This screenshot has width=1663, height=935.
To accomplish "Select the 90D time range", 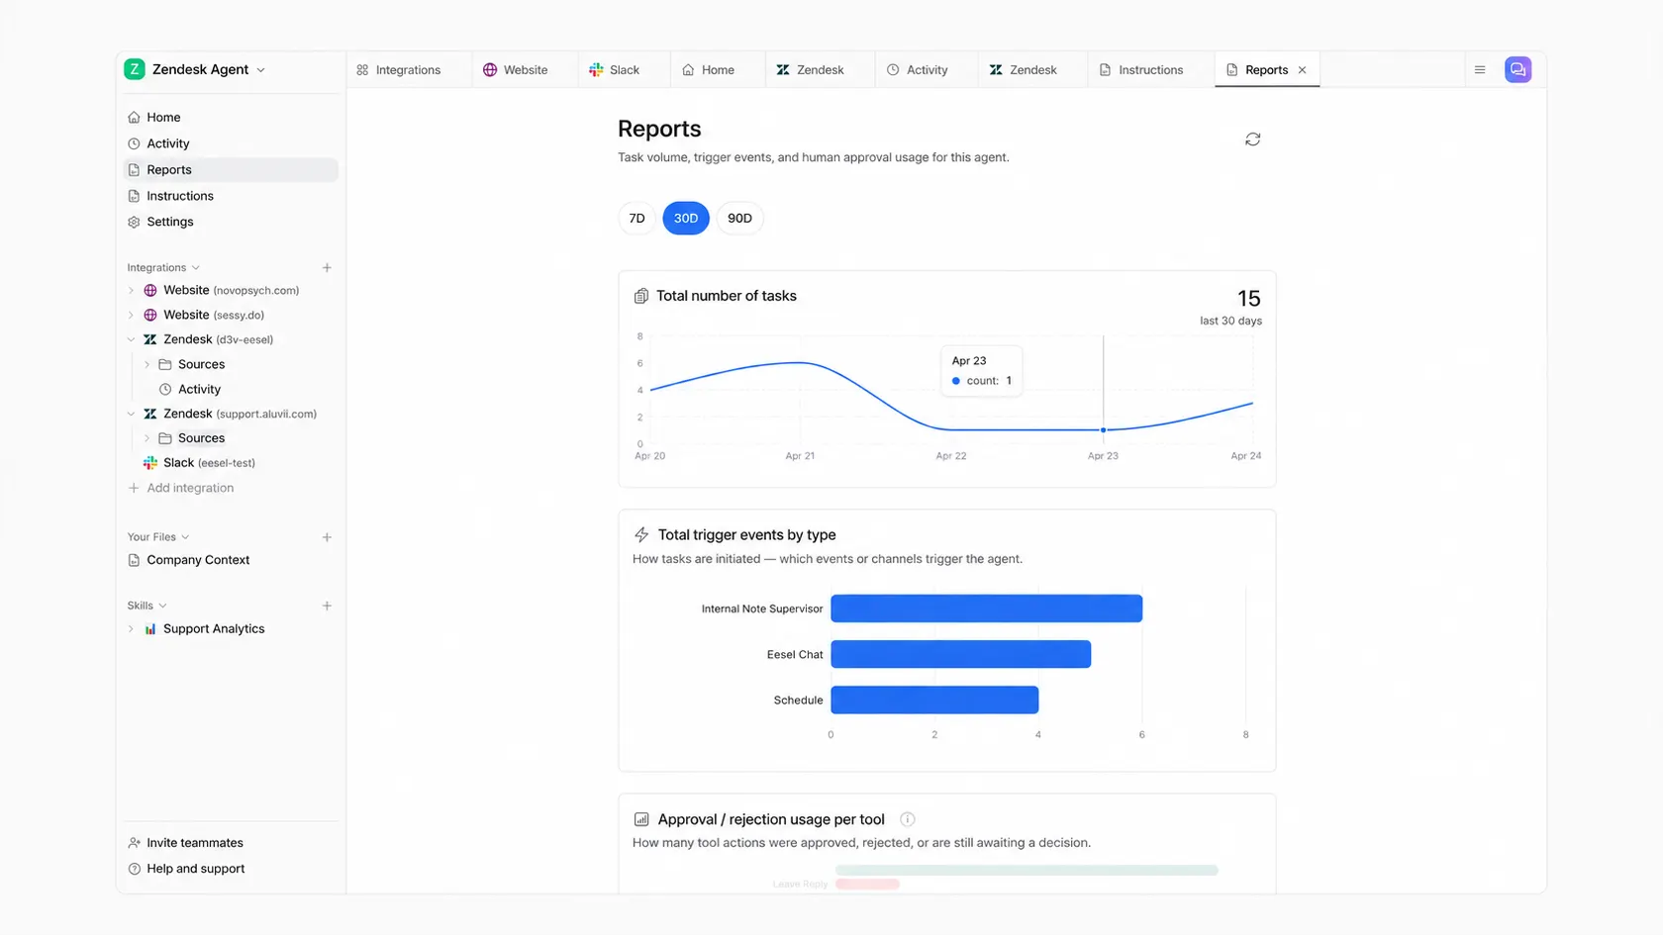I will [739, 219].
